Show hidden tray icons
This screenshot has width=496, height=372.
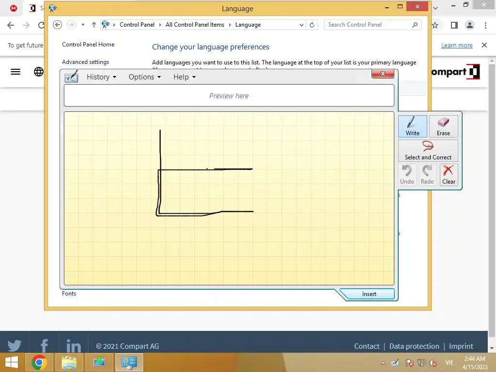pyautogui.click(x=383, y=362)
